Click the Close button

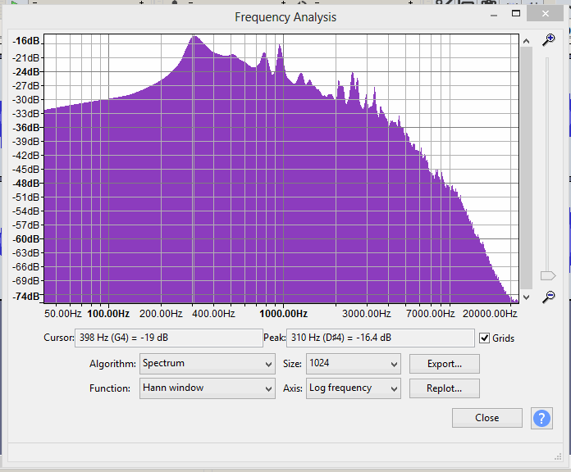pos(486,418)
